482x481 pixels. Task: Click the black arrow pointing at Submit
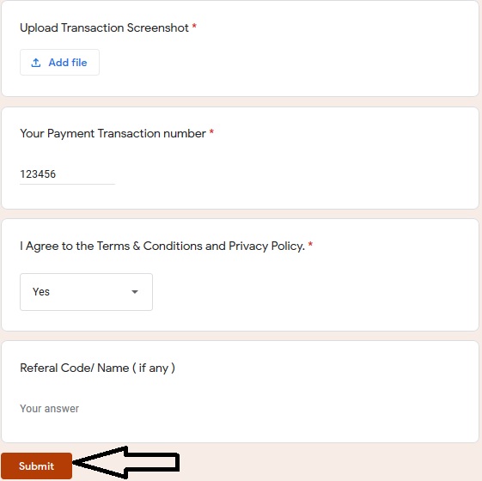[126, 462]
